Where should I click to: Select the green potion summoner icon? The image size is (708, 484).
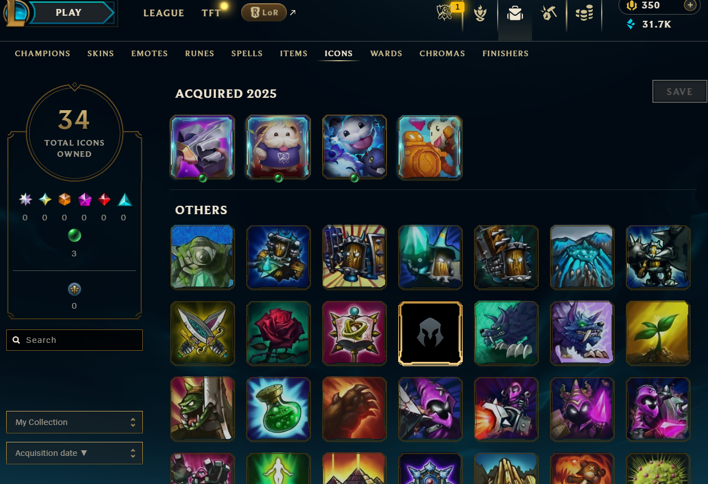click(x=278, y=409)
